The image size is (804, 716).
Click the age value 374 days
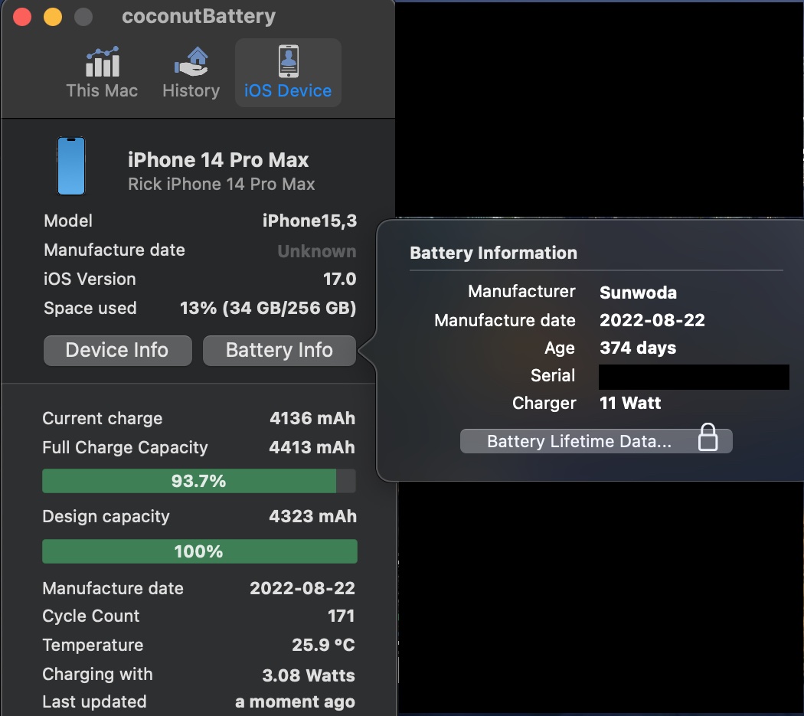[638, 348]
